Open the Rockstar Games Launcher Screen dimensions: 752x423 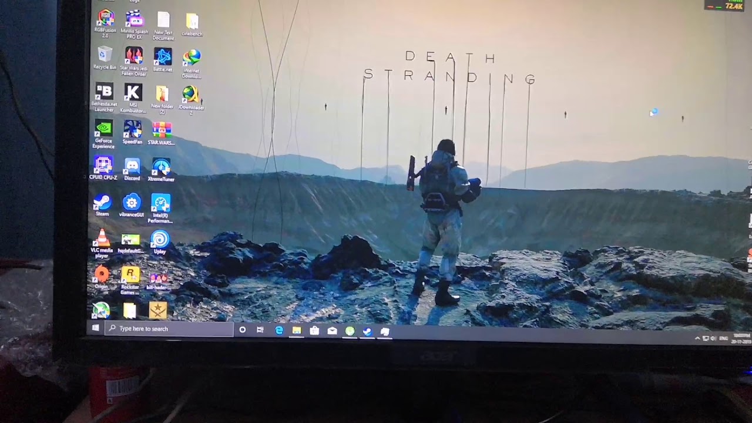pos(130,280)
